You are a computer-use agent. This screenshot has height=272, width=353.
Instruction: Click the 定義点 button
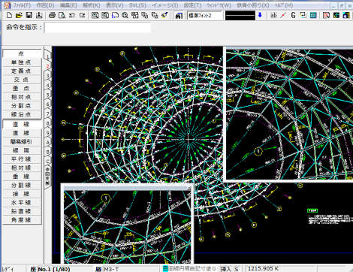tap(22, 71)
